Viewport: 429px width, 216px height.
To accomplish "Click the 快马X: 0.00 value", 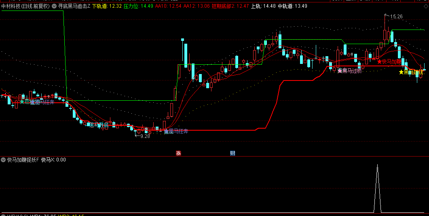I will pyautogui.click(x=53, y=160).
